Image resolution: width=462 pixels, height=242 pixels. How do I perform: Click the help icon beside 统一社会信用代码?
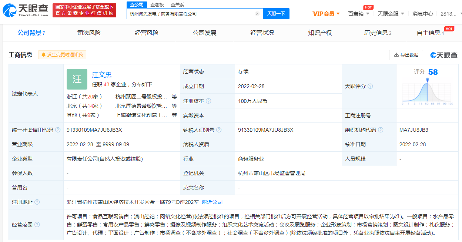[x=58, y=130]
